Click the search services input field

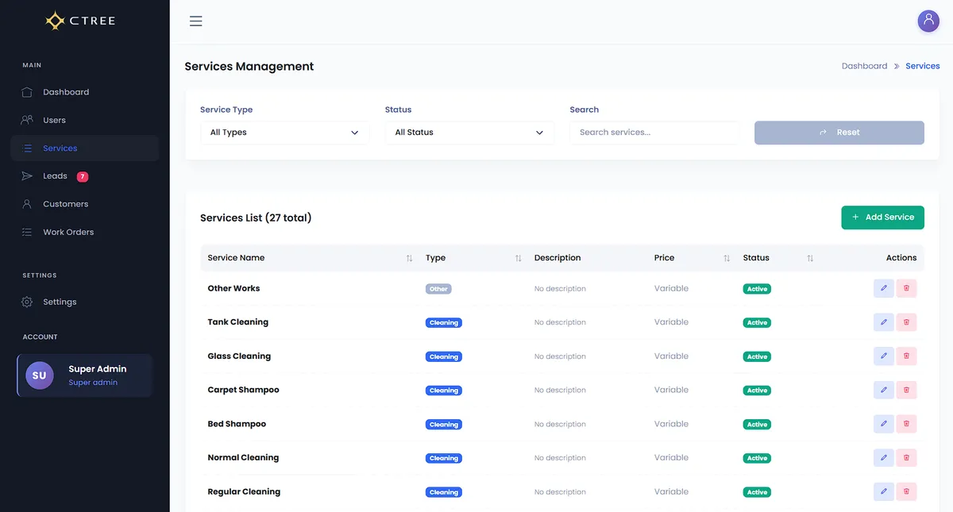(x=654, y=132)
